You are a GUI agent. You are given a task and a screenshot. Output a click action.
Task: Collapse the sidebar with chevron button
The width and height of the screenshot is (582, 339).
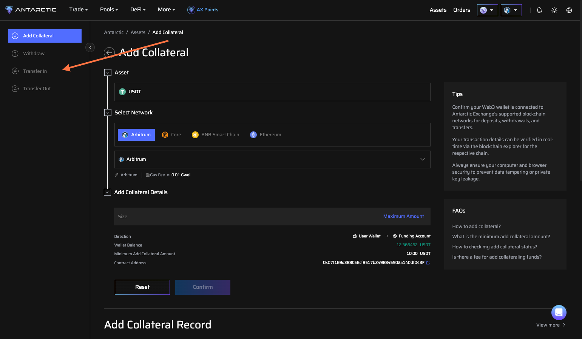pyautogui.click(x=90, y=47)
